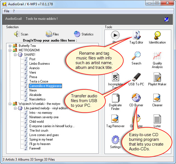Open the Search tool
This screenshot has width=176, height=164.
click(136, 57)
